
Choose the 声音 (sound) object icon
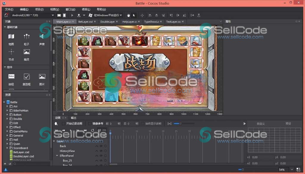point(42,37)
